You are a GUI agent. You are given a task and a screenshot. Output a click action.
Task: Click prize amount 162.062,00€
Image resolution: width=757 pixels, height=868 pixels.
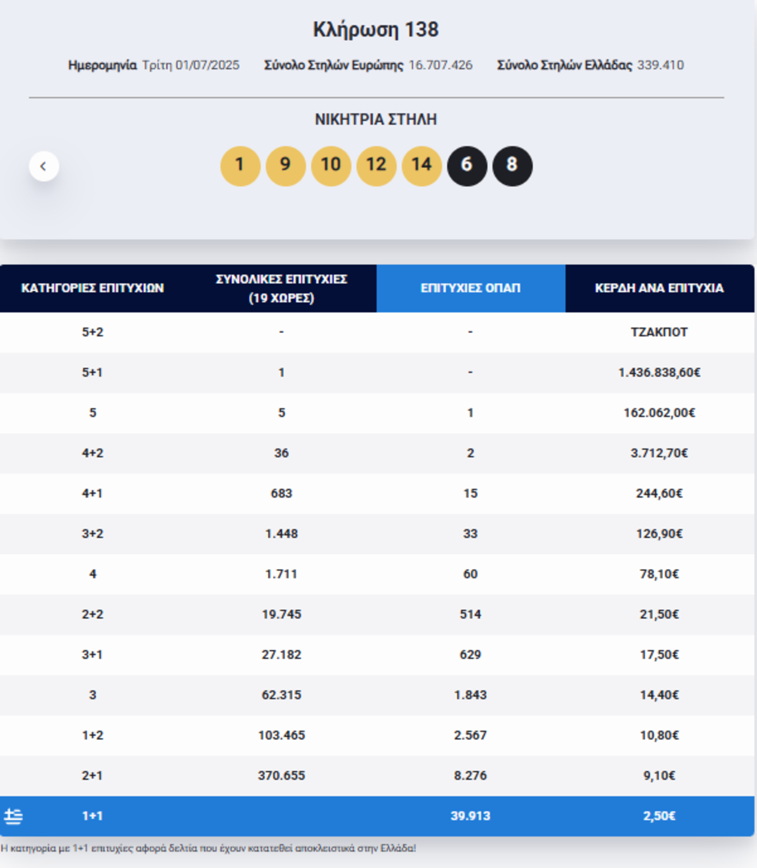point(659,413)
